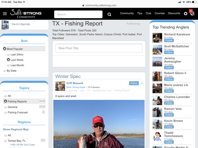Open the Courses menu

(160, 13)
